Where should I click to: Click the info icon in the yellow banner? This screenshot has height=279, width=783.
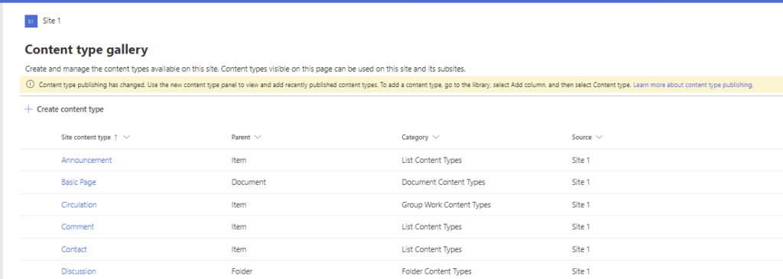30,85
